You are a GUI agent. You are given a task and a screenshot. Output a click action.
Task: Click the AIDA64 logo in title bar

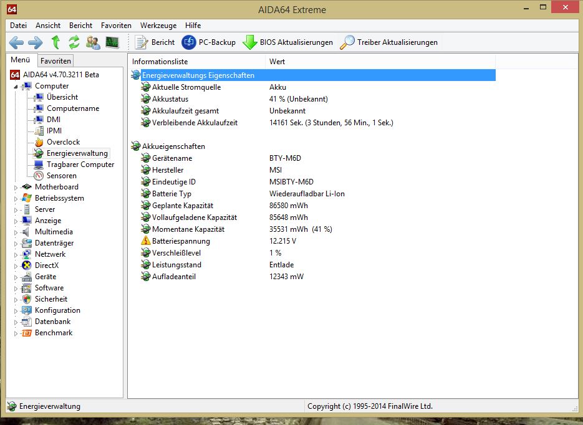[12, 9]
